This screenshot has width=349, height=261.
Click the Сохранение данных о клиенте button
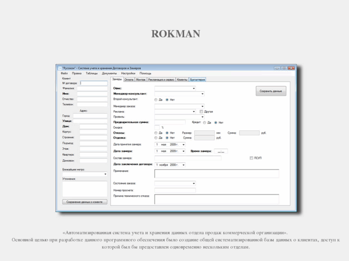[x=84, y=202]
